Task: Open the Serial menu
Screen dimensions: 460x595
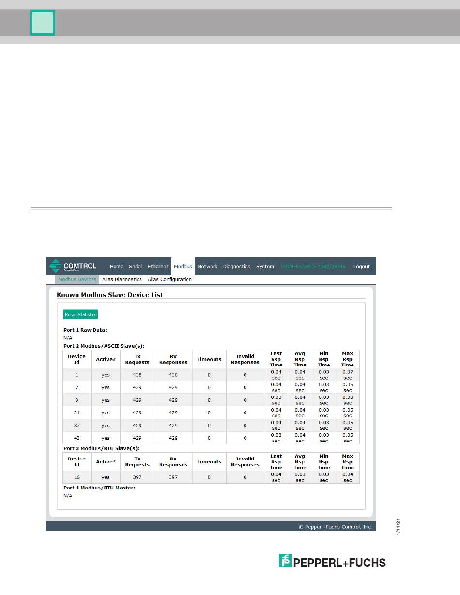Action: 136,266
